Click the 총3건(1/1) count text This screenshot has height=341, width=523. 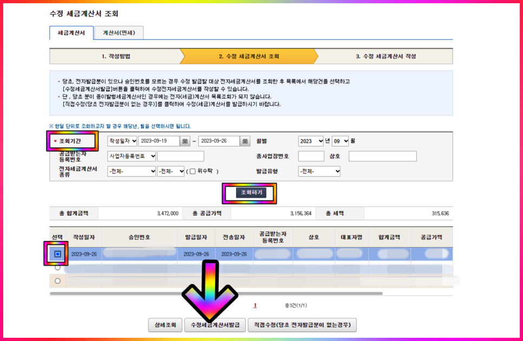(x=296, y=305)
